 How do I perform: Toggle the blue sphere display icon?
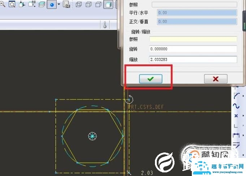click(x=52, y=5)
